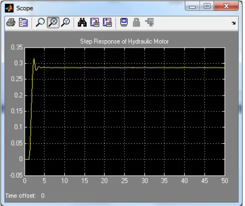Click the y-axis label 0.1
The height and width of the screenshot is (206, 245).
point(18,127)
